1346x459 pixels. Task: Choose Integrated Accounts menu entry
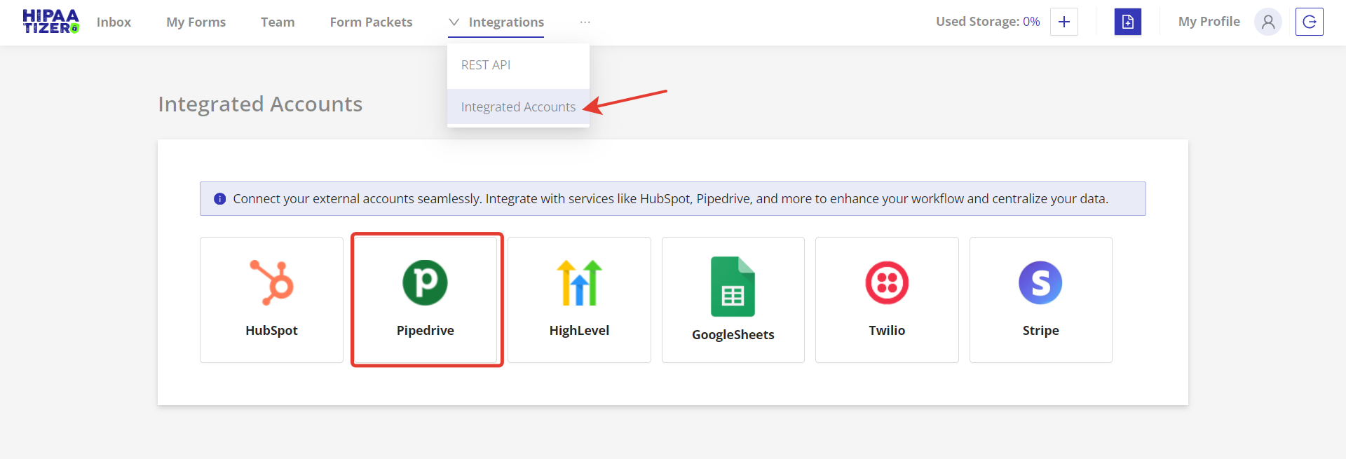(518, 107)
